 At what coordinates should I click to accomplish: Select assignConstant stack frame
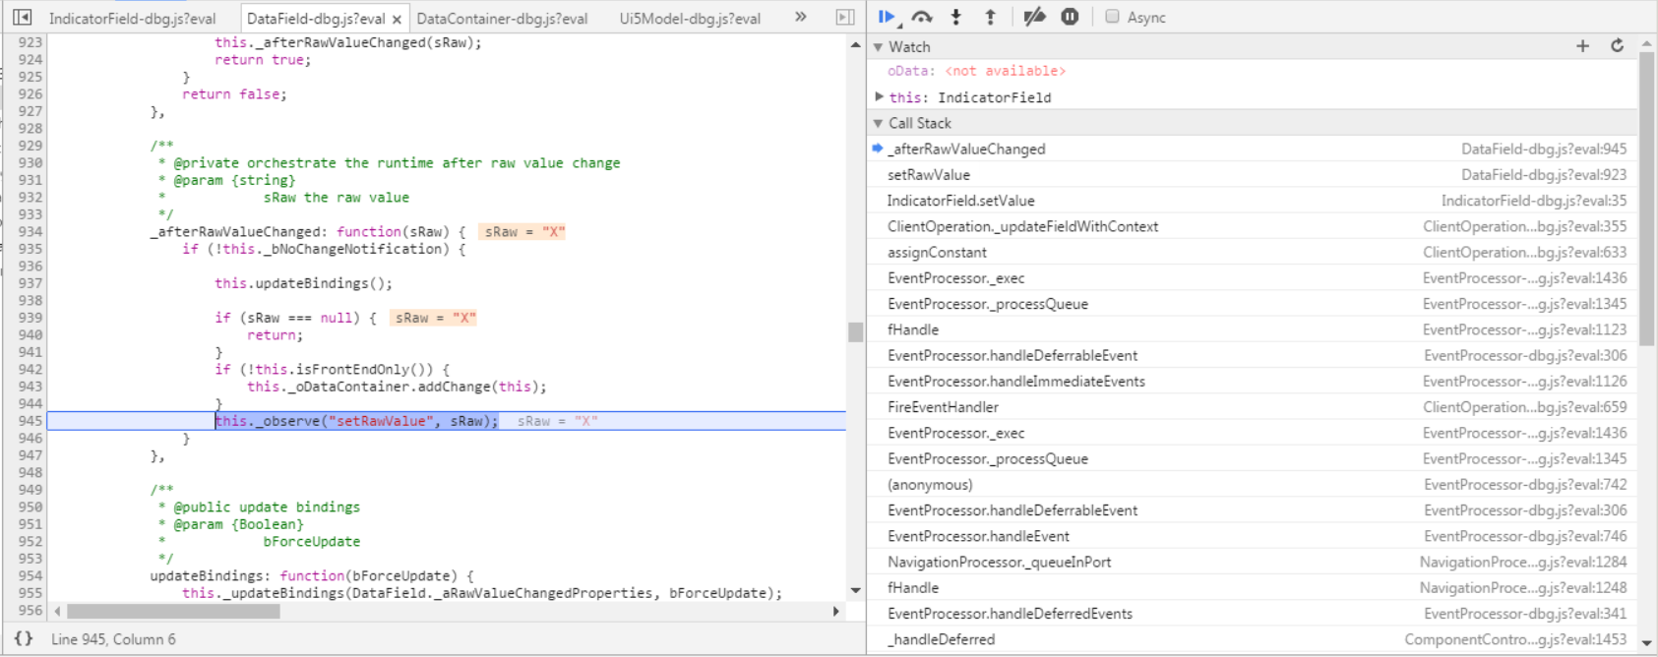(x=1252, y=252)
